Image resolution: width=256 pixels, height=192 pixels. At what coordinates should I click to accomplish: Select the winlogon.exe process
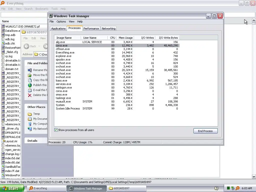point(117,87)
